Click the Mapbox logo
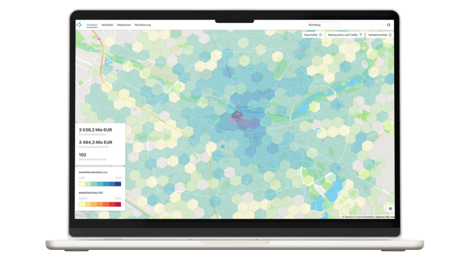The width and height of the screenshot is (466, 262). pos(83,215)
